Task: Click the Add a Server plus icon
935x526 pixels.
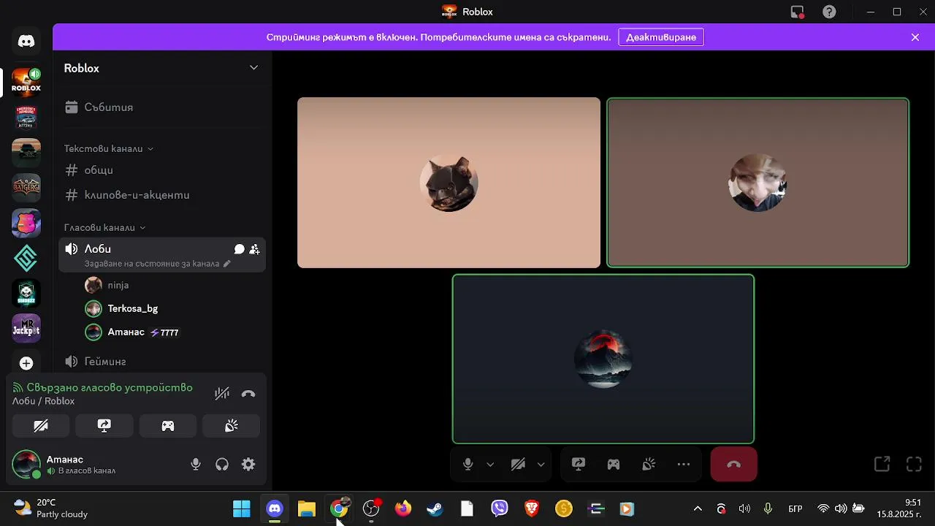Action: pyautogui.click(x=26, y=363)
